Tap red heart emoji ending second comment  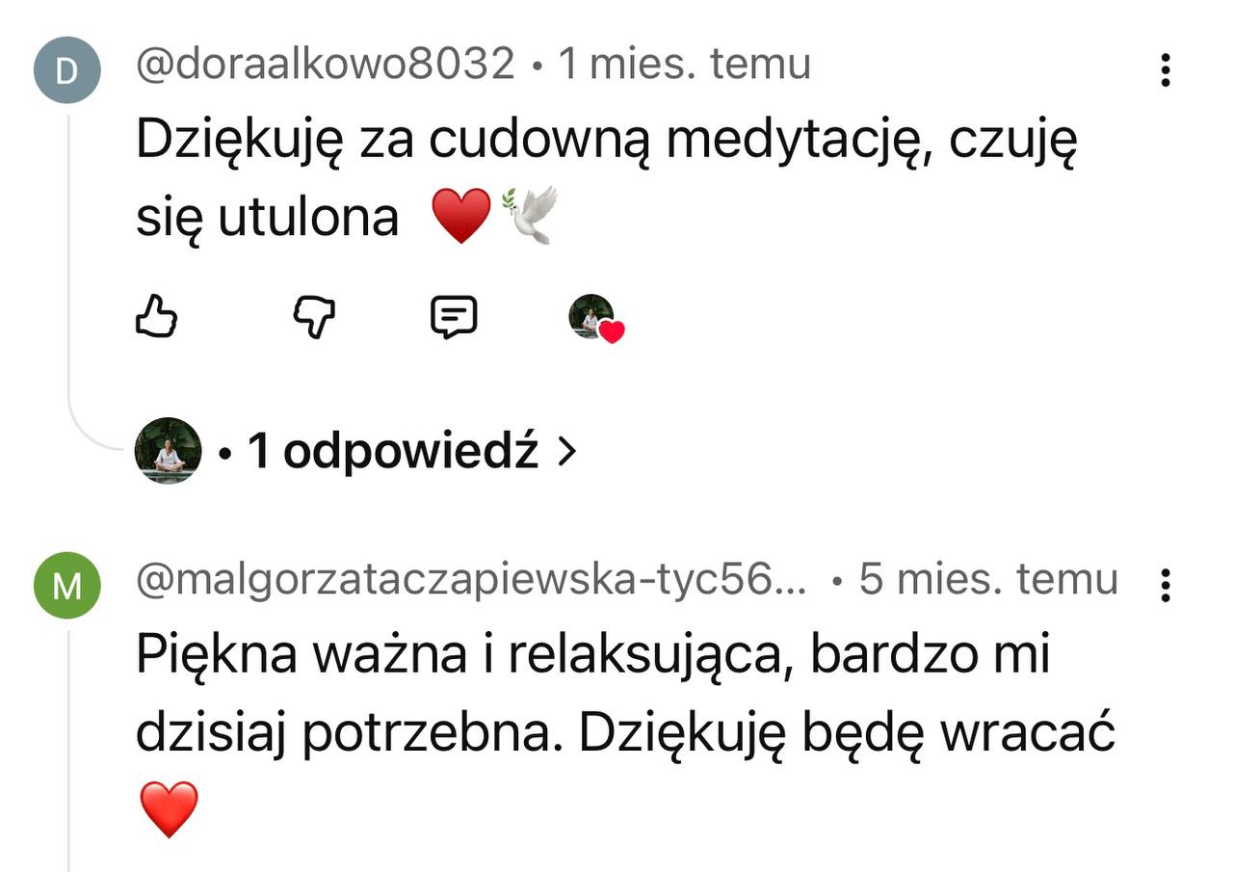[x=169, y=809]
